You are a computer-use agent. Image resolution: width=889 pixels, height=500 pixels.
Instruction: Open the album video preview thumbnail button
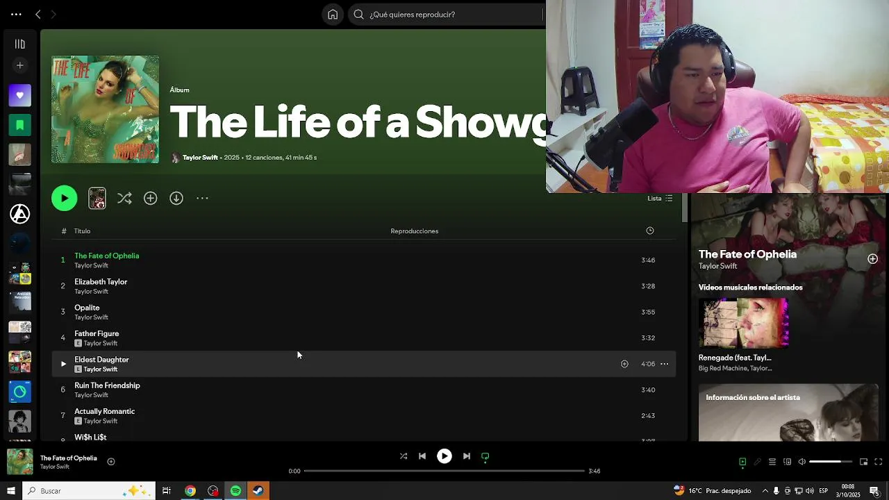pos(97,199)
